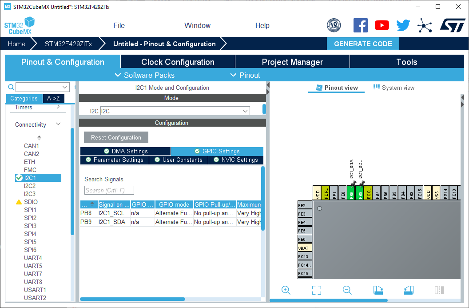
Task: Click the Reset Configuration button
Action: coord(116,137)
